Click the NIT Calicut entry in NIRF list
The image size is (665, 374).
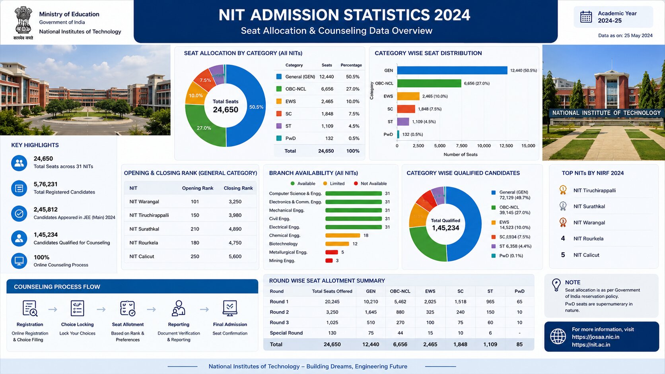click(586, 255)
